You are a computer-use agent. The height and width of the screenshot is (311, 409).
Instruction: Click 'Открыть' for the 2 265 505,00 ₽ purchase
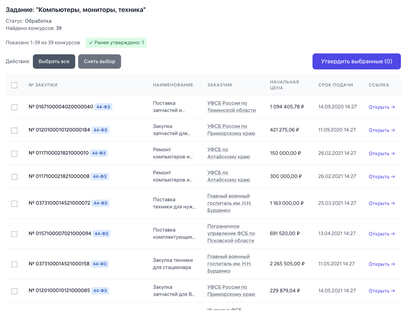coord(382,264)
